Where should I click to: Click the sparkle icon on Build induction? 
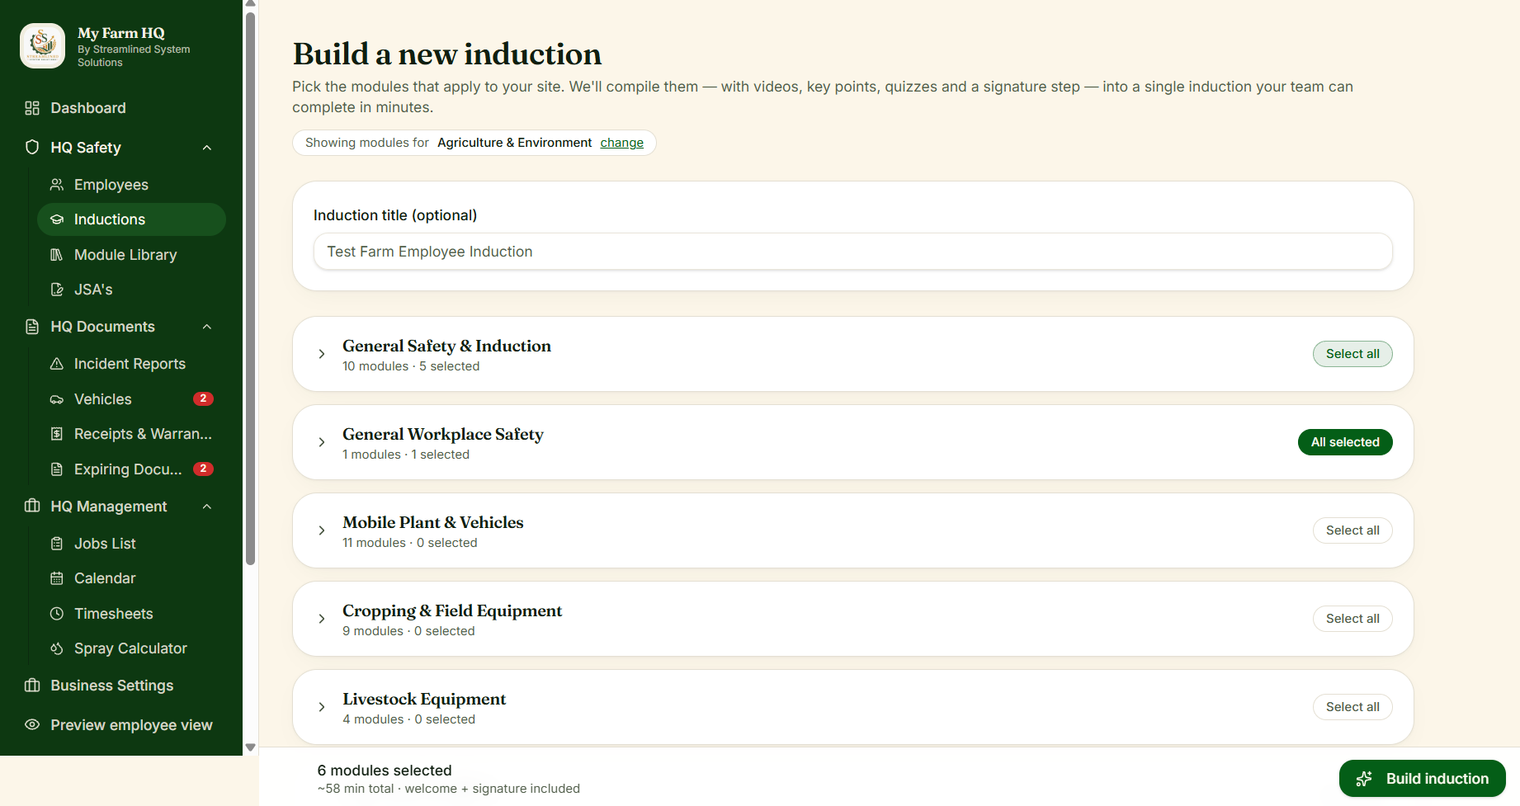(1364, 779)
